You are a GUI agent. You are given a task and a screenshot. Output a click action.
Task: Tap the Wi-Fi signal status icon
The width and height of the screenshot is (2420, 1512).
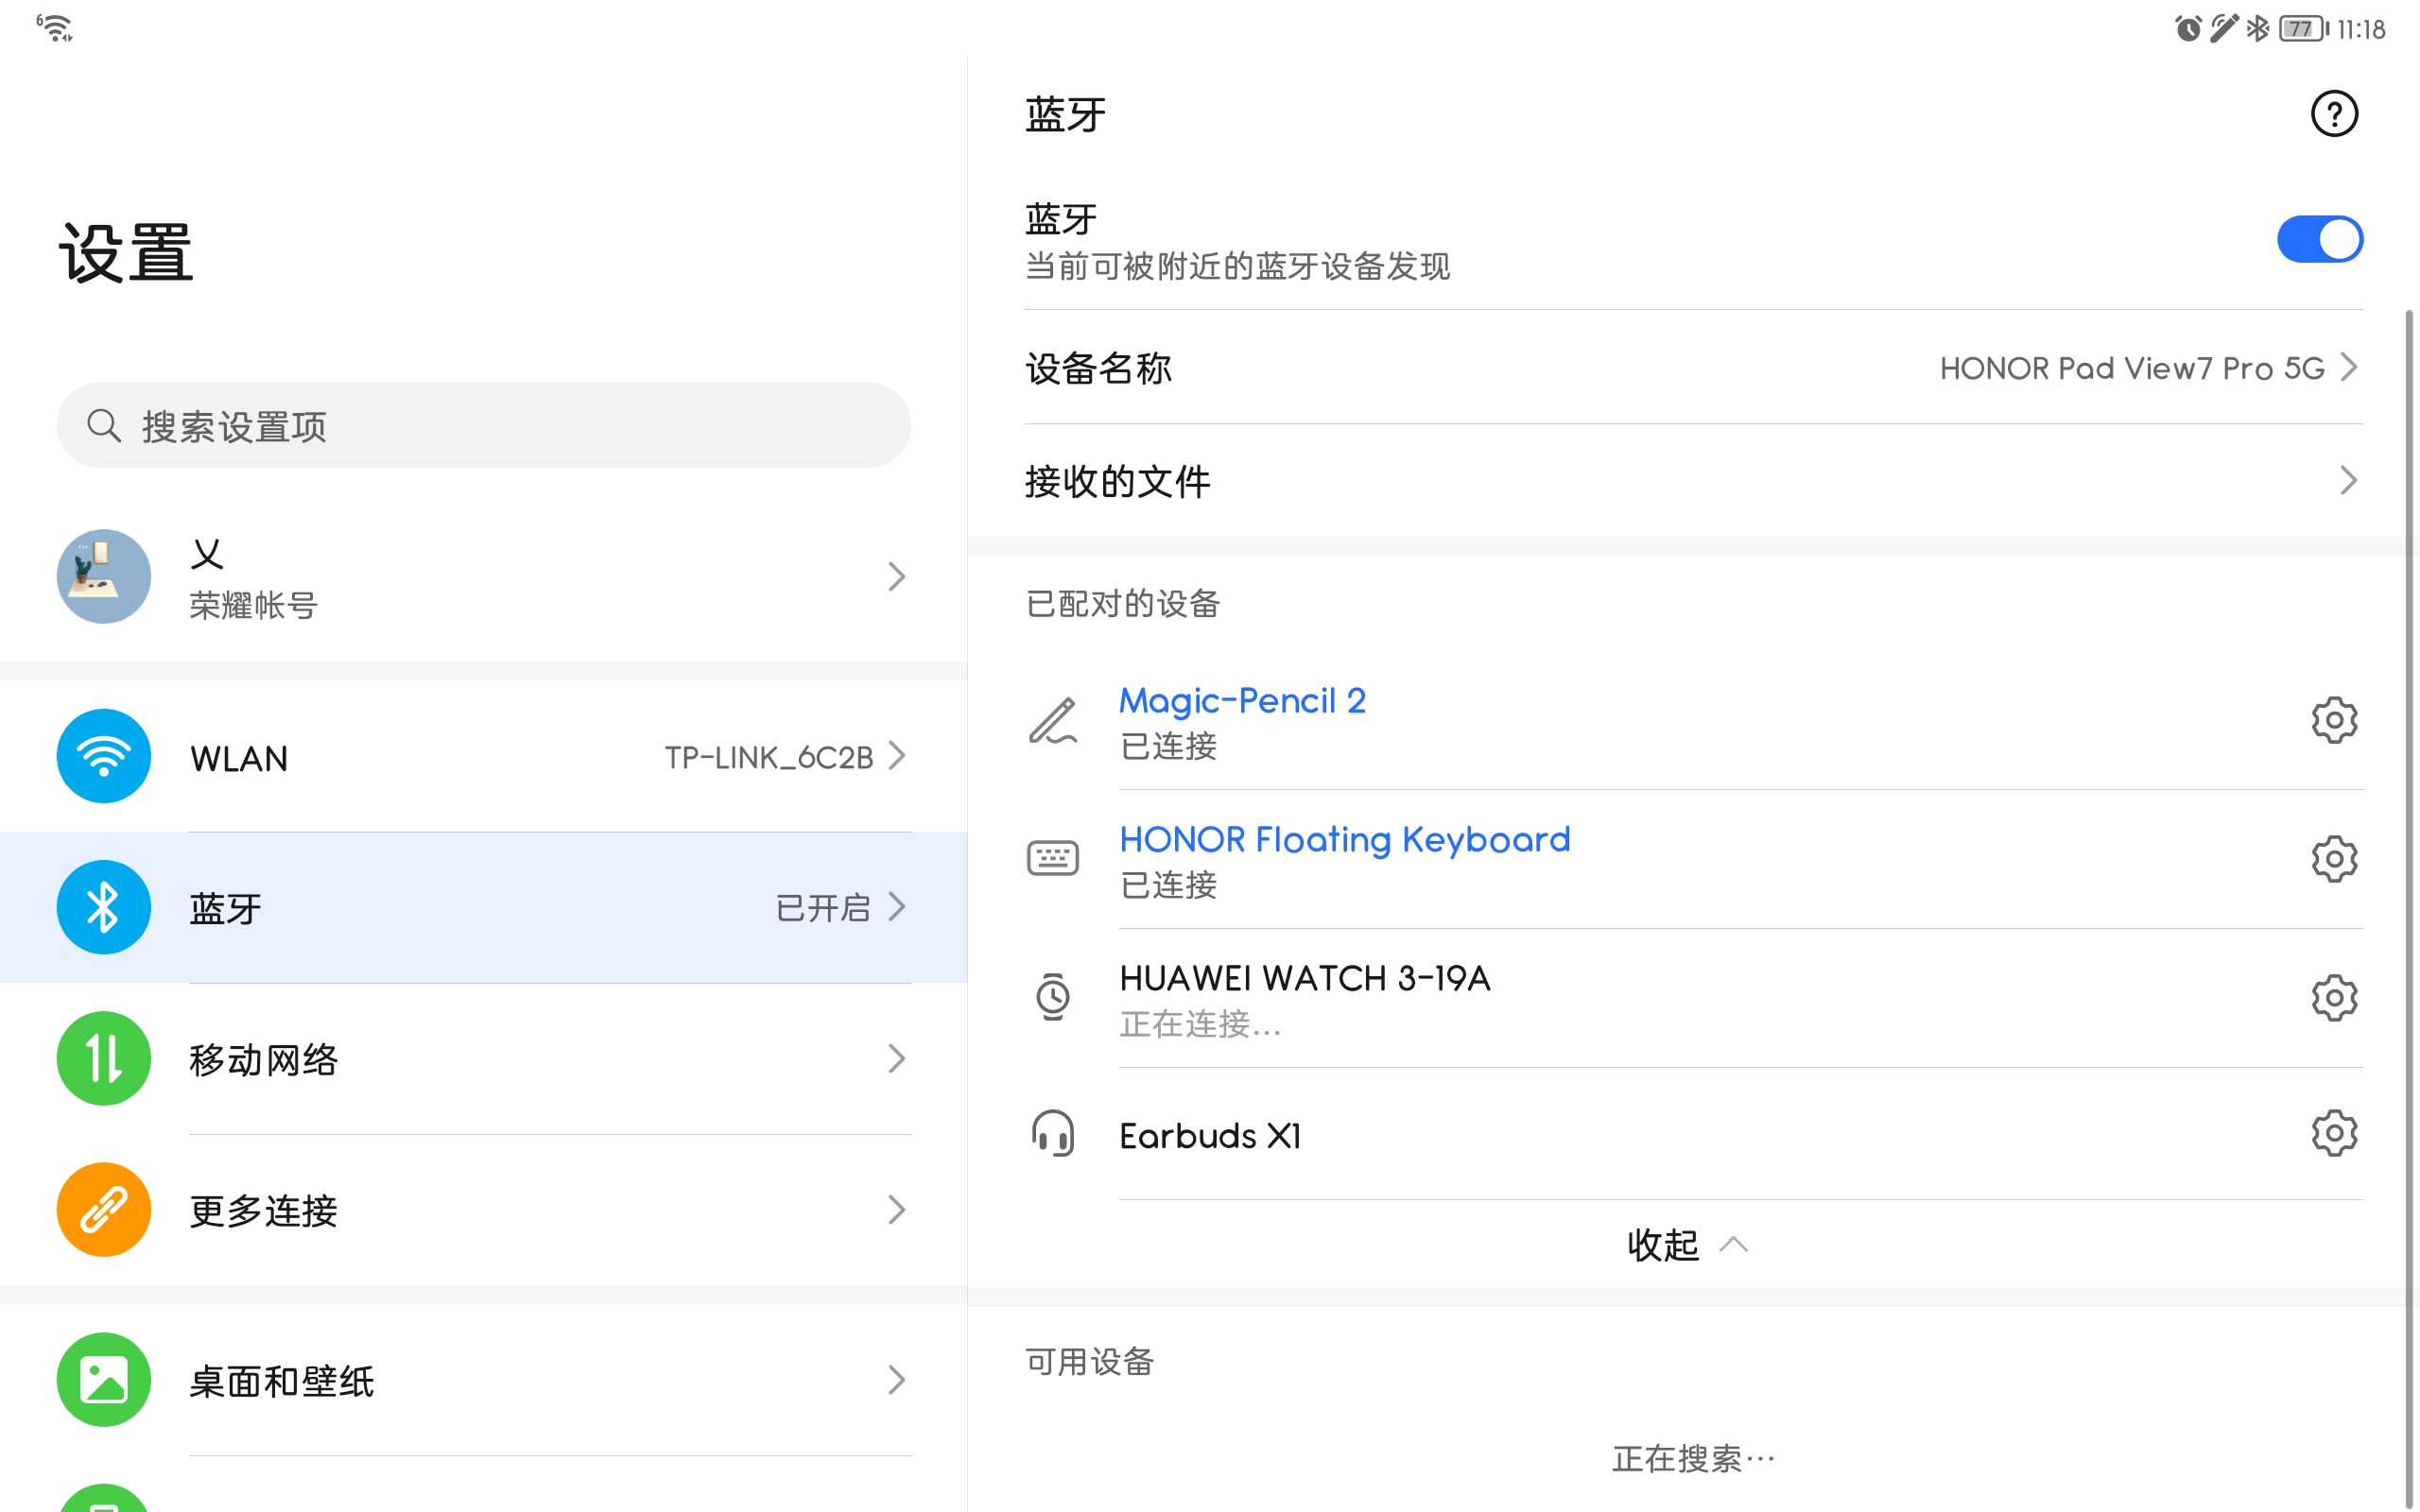point(54,28)
